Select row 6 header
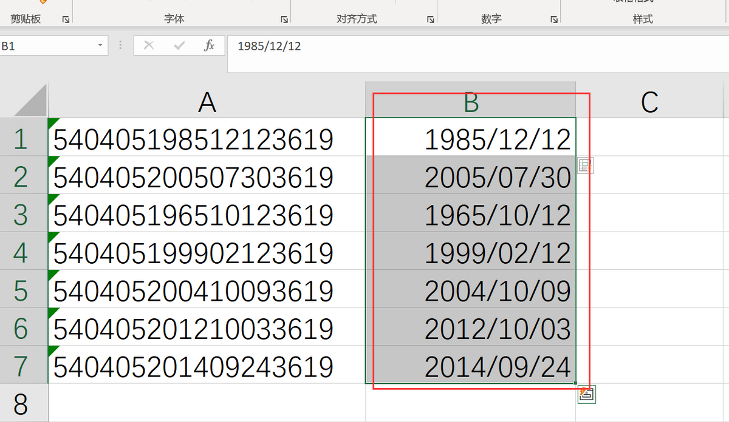Viewport: 729px width, 422px height. click(24, 327)
